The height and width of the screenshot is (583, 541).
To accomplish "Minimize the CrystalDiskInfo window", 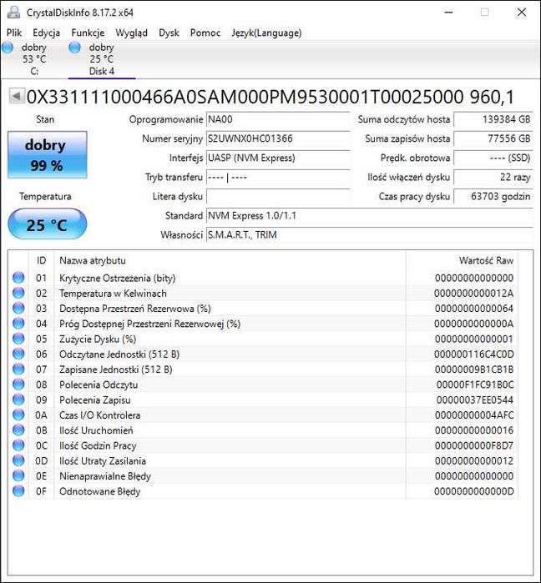I will (449, 13).
